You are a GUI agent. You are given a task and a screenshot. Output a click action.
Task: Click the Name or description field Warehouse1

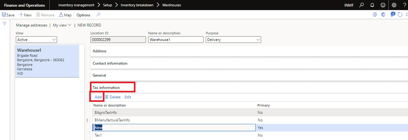point(176,40)
